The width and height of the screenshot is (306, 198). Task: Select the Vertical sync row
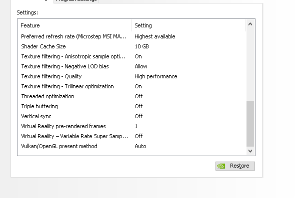[x=131, y=116]
